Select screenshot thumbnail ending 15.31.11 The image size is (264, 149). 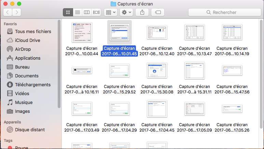click(194, 71)
